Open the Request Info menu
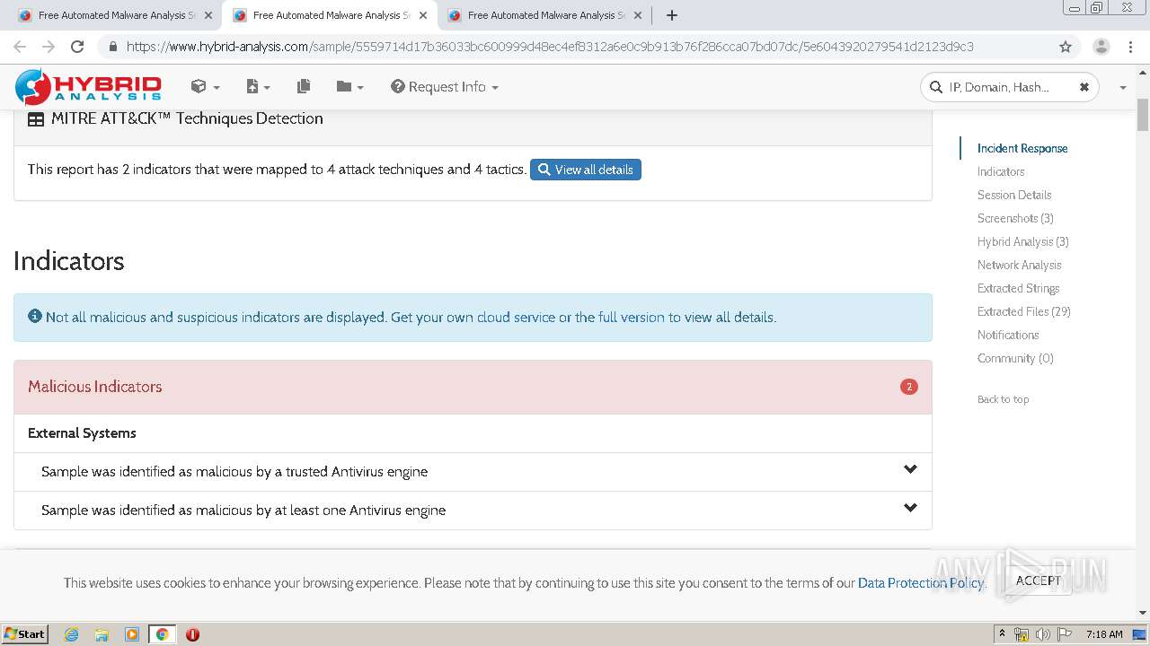 445,86
